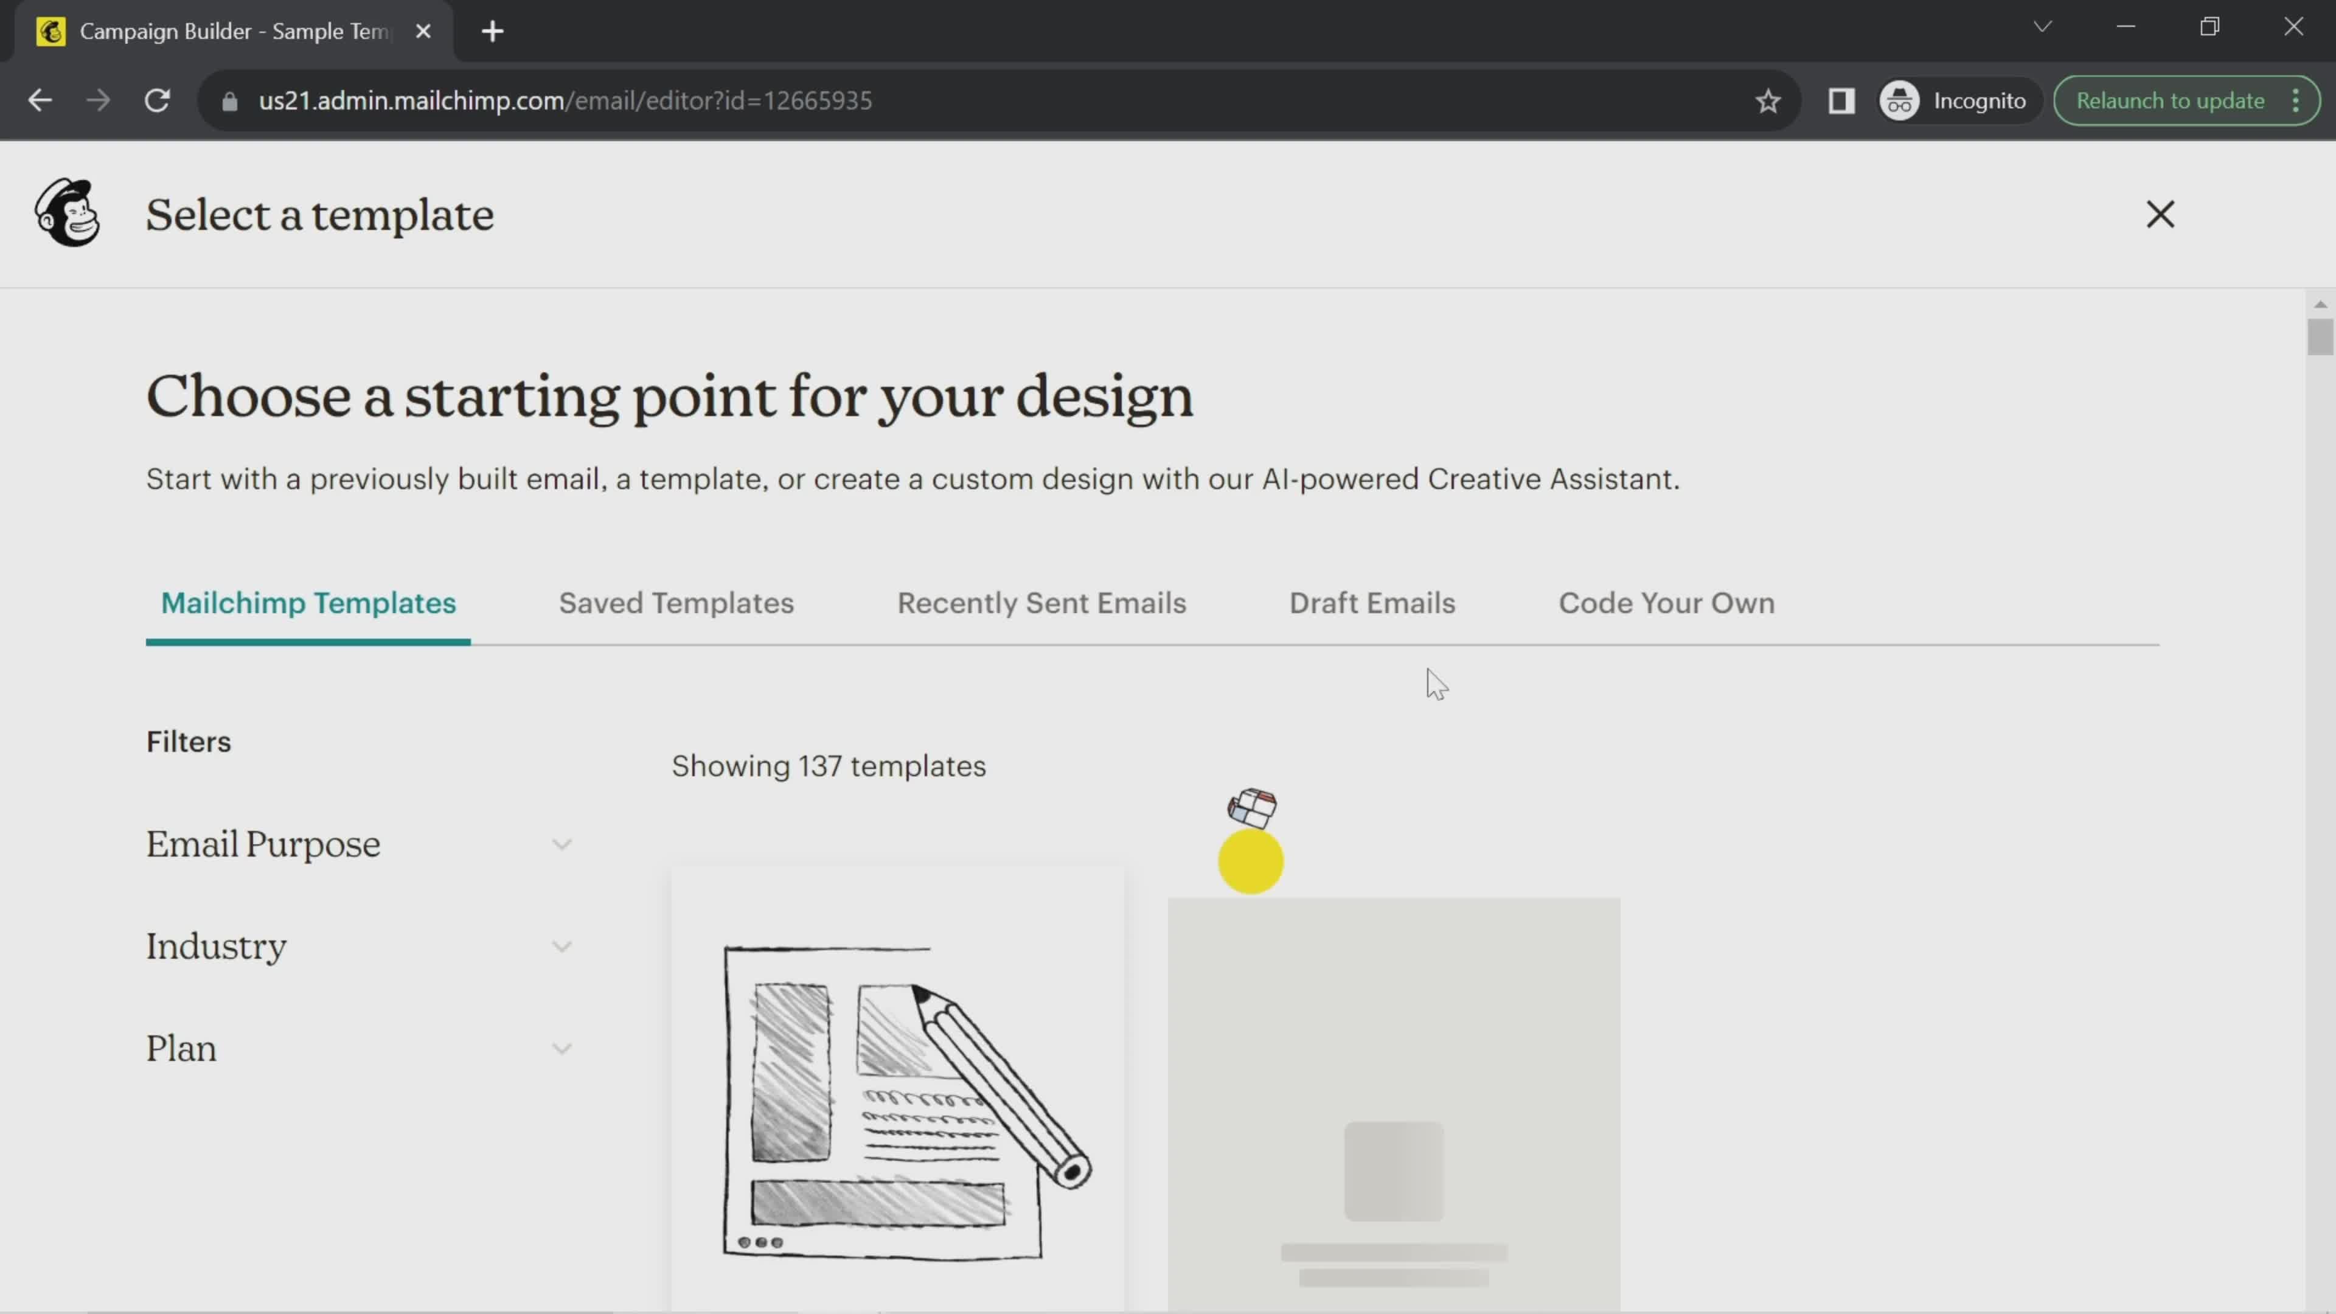This screenshot has height=1314, width=2336.
Task: Click the bookmark/favorite icon in browser
Action: [x=1767, y=100]
